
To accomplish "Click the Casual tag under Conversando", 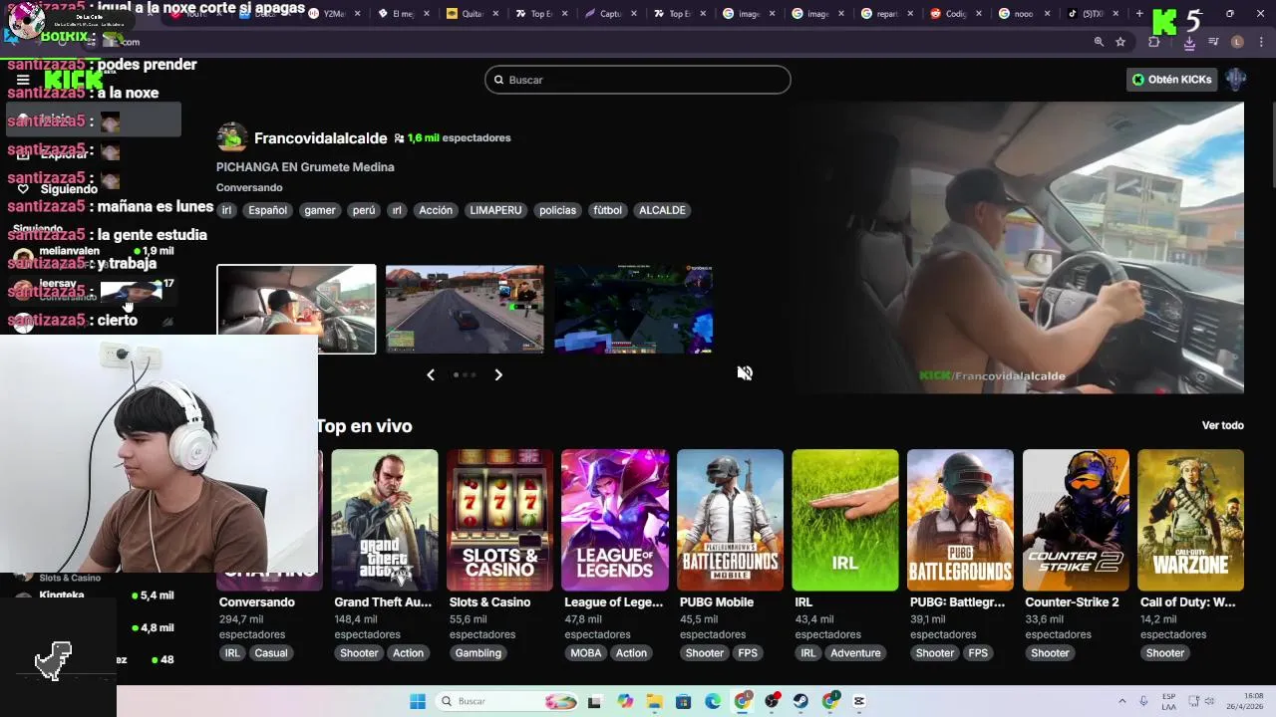I will click(x=271, y=653).
